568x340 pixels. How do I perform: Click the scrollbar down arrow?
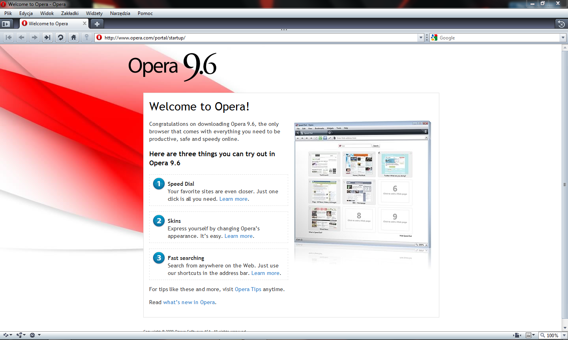(565, 328)
